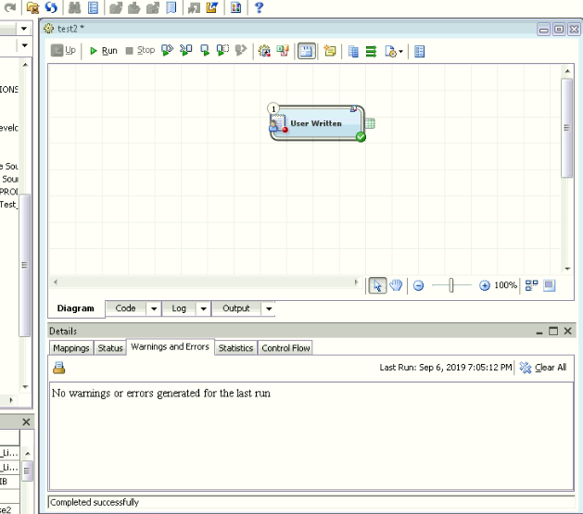Open the Control Flow tab
The image size is (583, 514).
(285, 348)
